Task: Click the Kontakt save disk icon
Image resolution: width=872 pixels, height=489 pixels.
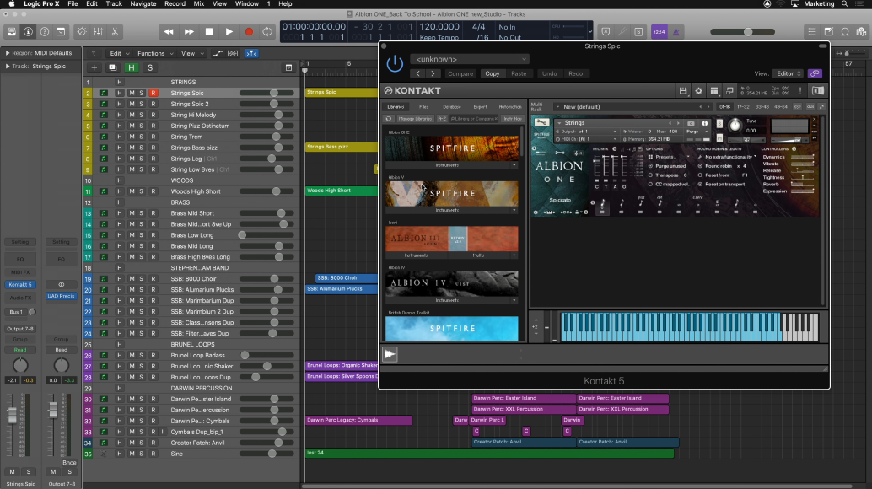Action: tap(683, 90)
